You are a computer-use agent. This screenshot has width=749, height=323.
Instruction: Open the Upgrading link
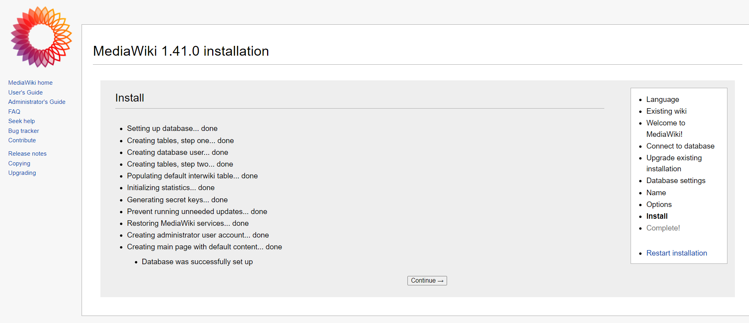(x=22, y=173)
